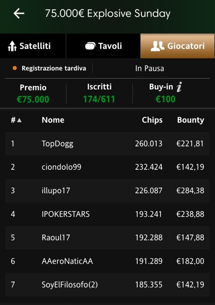Sort players by Bounty column
The image size is (215, 305).
click(191, 120)
